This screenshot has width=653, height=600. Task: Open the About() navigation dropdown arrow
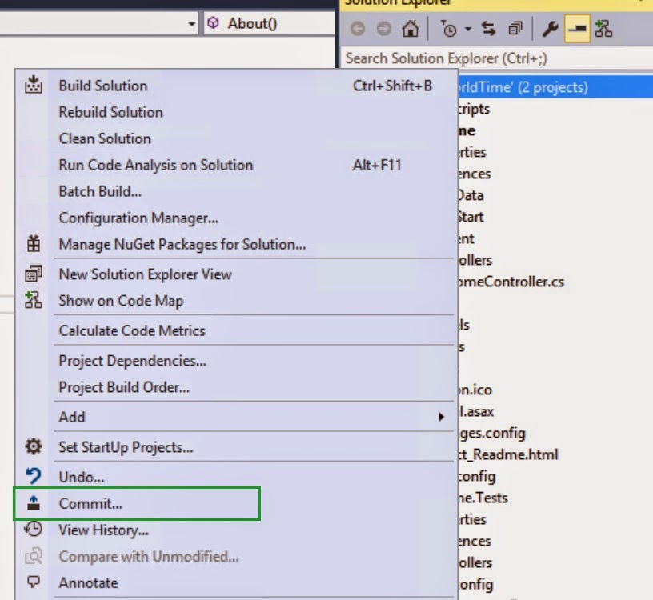[192, 23]
